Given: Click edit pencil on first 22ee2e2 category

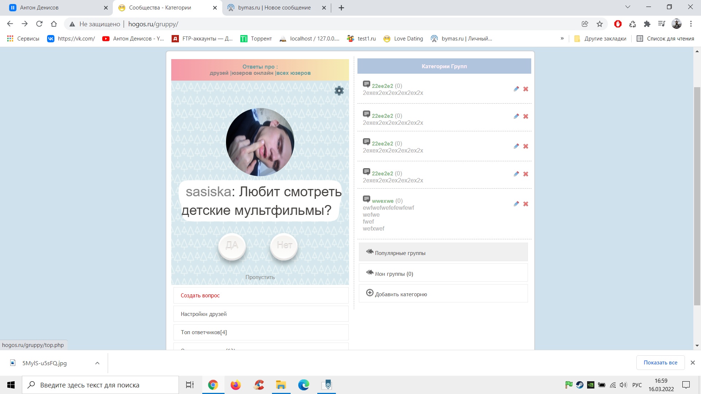Looking at the screenshot, I should point(516,89).
